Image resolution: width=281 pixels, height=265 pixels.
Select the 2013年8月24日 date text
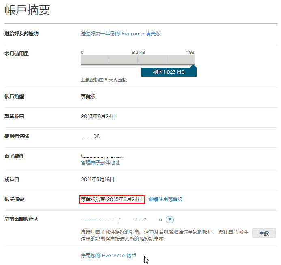tap(99, 116)
